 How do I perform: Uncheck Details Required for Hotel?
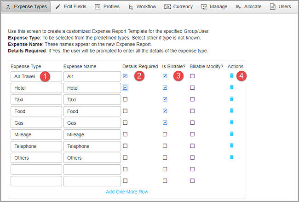(125, 88)
